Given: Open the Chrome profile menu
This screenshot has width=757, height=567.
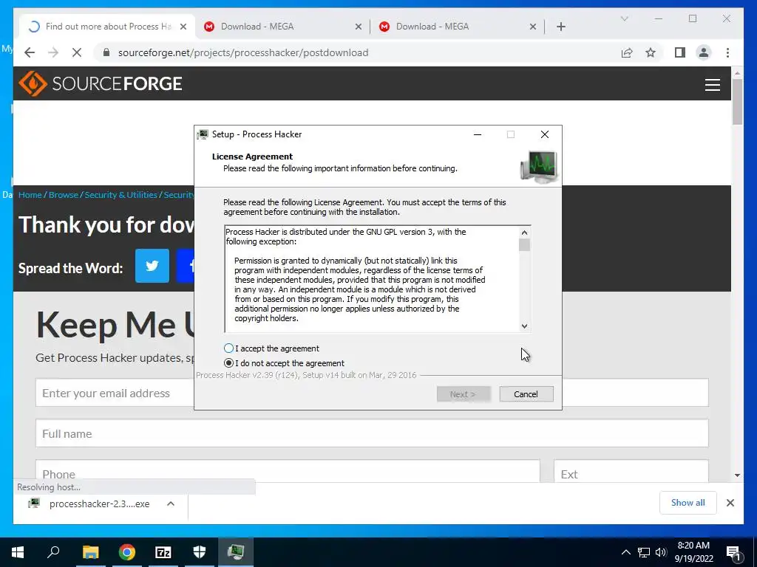Looking at the screenshot, I should pyautogui.click(x=704, y=52).
